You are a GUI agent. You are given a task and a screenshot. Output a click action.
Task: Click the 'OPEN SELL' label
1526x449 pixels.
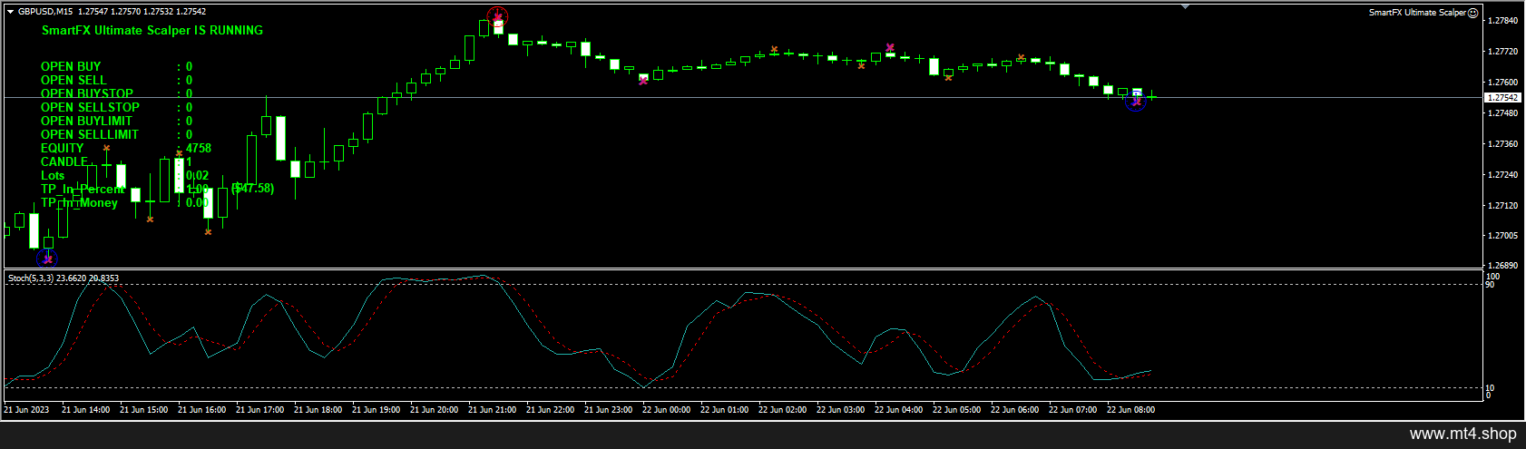pos(73,80)
